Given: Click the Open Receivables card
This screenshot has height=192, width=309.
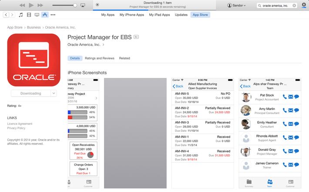Looking at the screenshot, I should [84, 151].
